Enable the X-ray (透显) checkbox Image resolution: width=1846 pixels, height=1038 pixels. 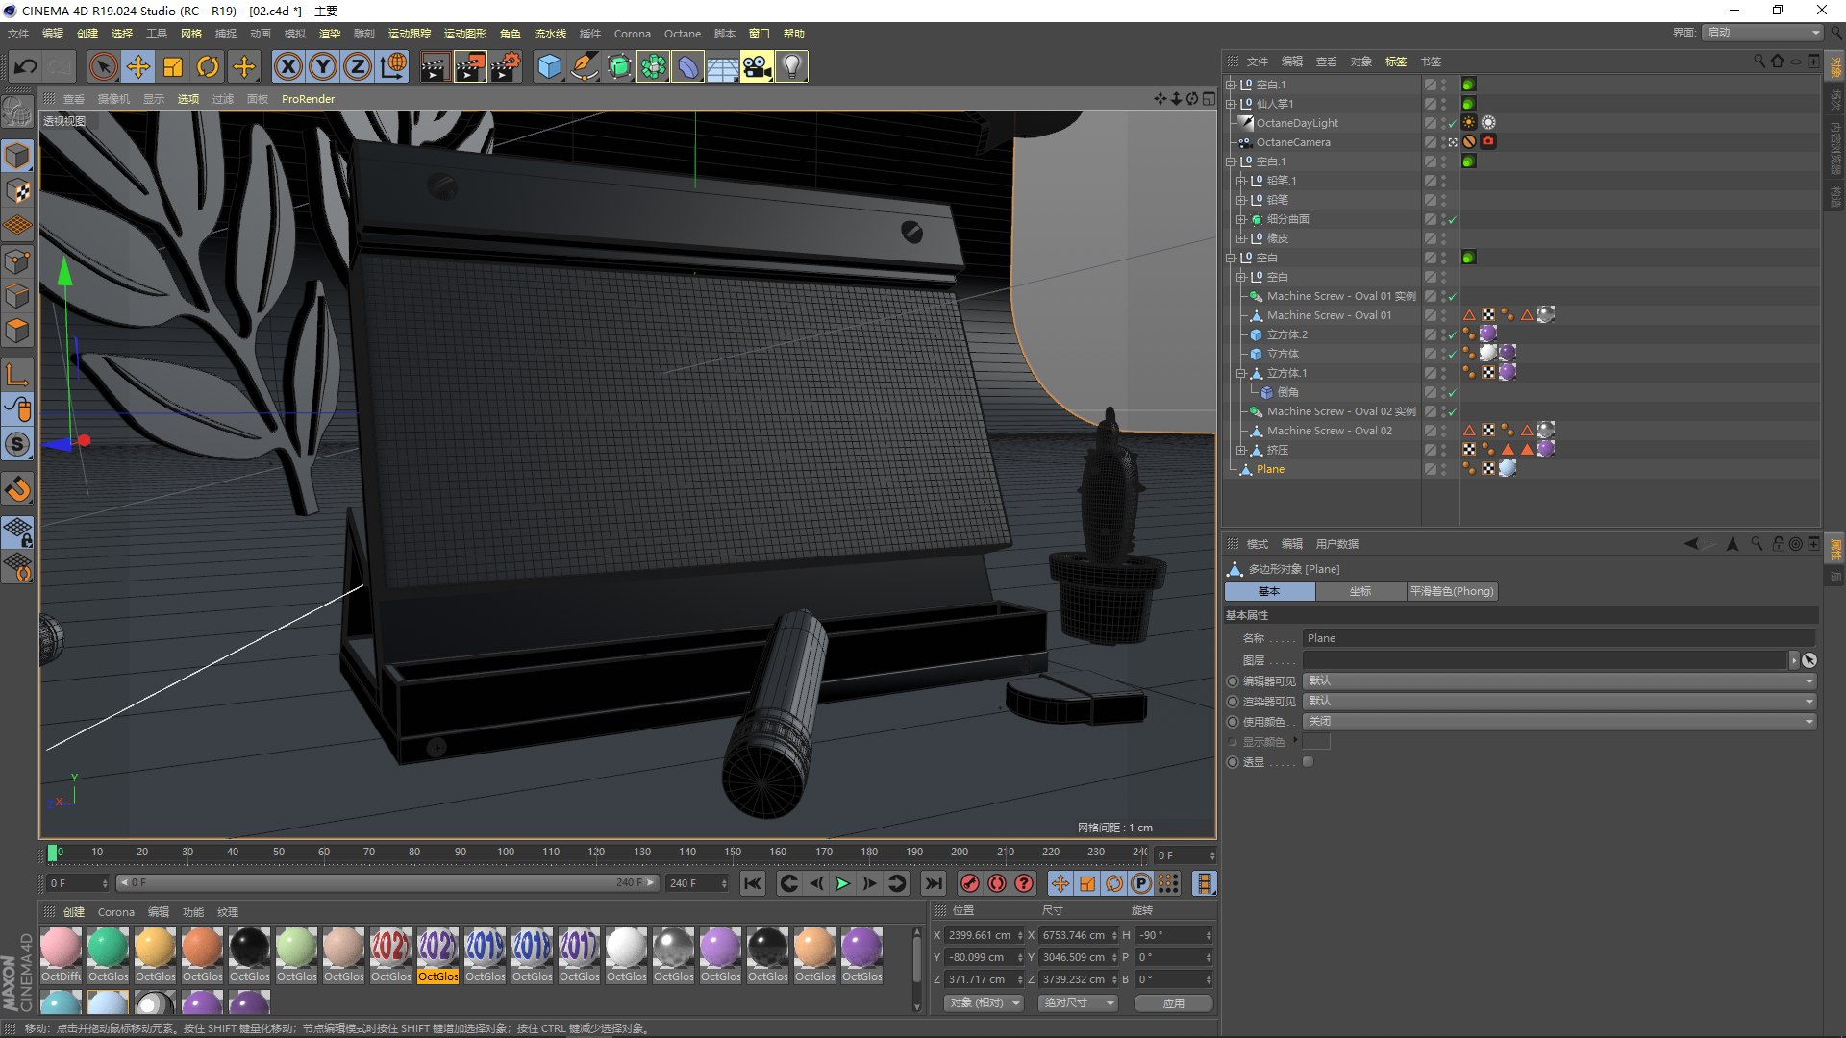[x=1308, y=762]
